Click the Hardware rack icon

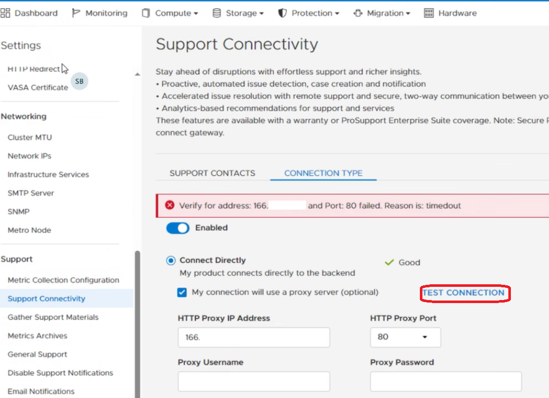(x=429, y=13)
